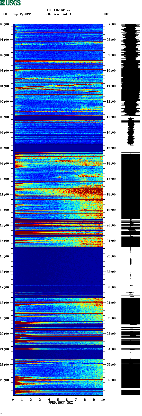Screen dimensions: 142x416
Task: Click the 20:00 UTC time label
Action: pyautogui.click(x=111, y=225)
